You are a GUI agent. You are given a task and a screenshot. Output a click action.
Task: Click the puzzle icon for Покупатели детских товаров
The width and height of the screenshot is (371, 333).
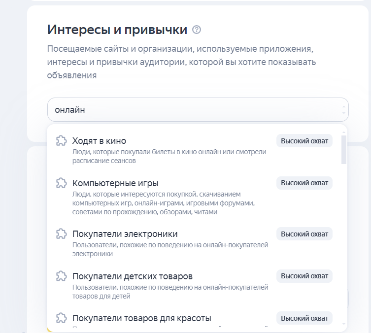[x=61, y=276]
